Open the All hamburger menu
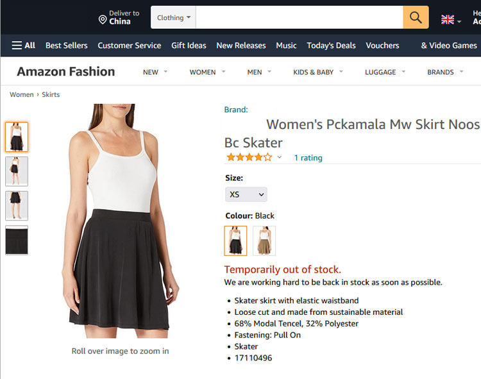Image resolution: width=481 pixels, height=379 pixels. [x=23, y=46]
